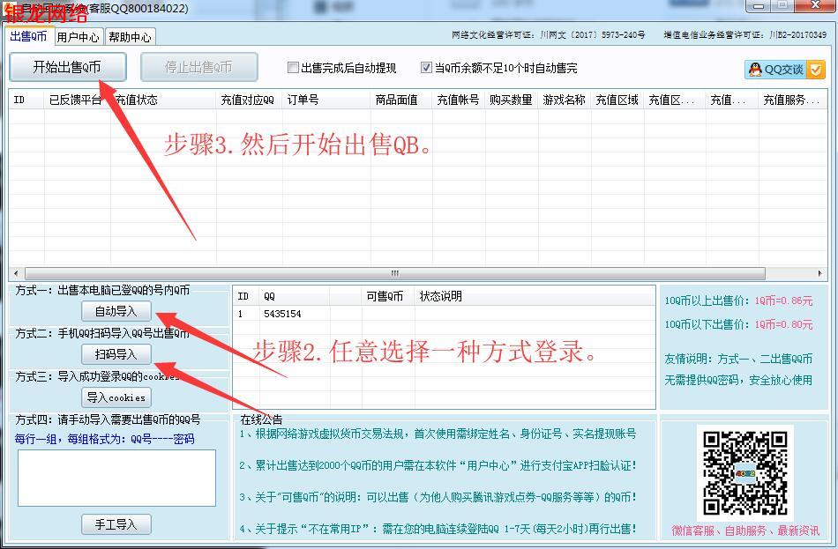The height and width of the screenshot is (549, 838).
Task: Click 微信客服、自助服务、最新资讯 text
Action: point(745,530)
